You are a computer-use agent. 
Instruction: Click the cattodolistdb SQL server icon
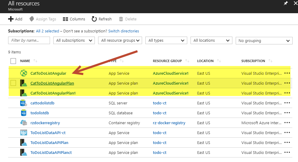[x=23, y=103]
